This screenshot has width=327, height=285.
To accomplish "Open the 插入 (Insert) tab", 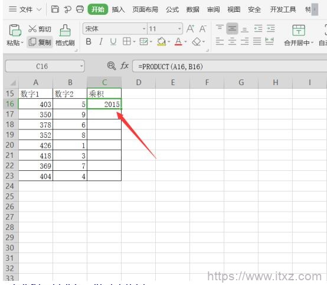I will (118, 9).
